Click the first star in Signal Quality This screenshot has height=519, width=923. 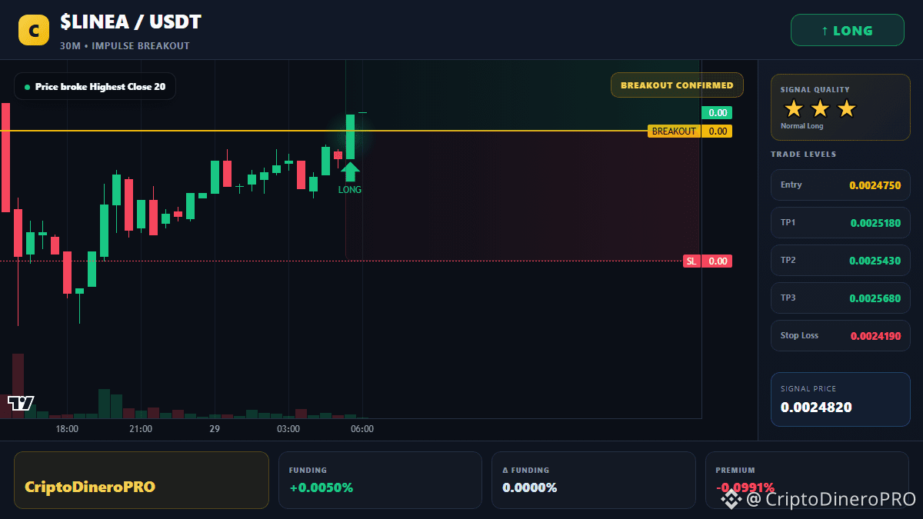click(x=794, y=108)
